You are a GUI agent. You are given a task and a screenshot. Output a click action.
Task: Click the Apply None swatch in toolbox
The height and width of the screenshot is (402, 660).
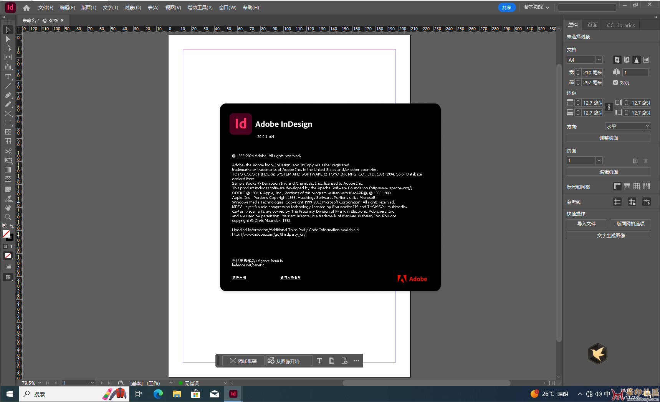(8, 256)
